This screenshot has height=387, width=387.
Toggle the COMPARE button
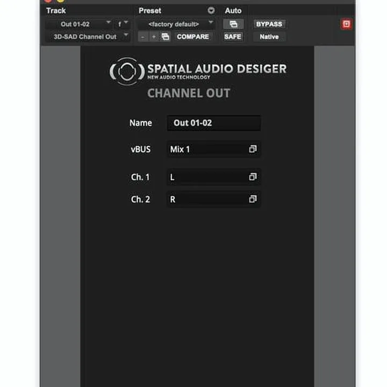pos(193,37)
